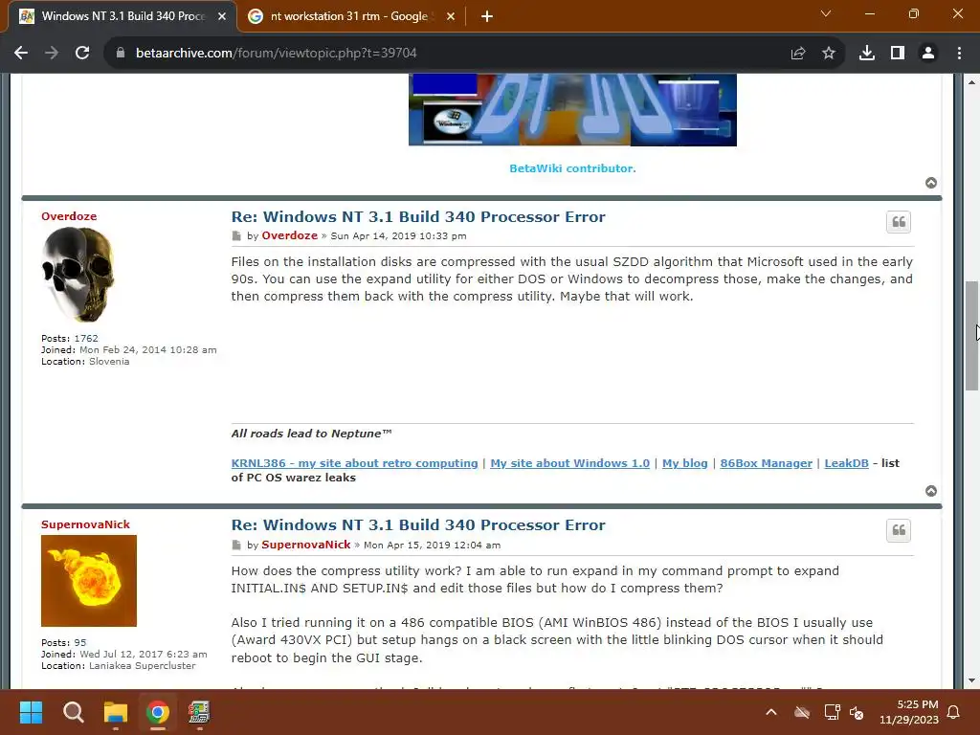Click the Chrome taskbar icon
Image resolution: width=980 pixels, height=735 pixels.
[158, 712]
